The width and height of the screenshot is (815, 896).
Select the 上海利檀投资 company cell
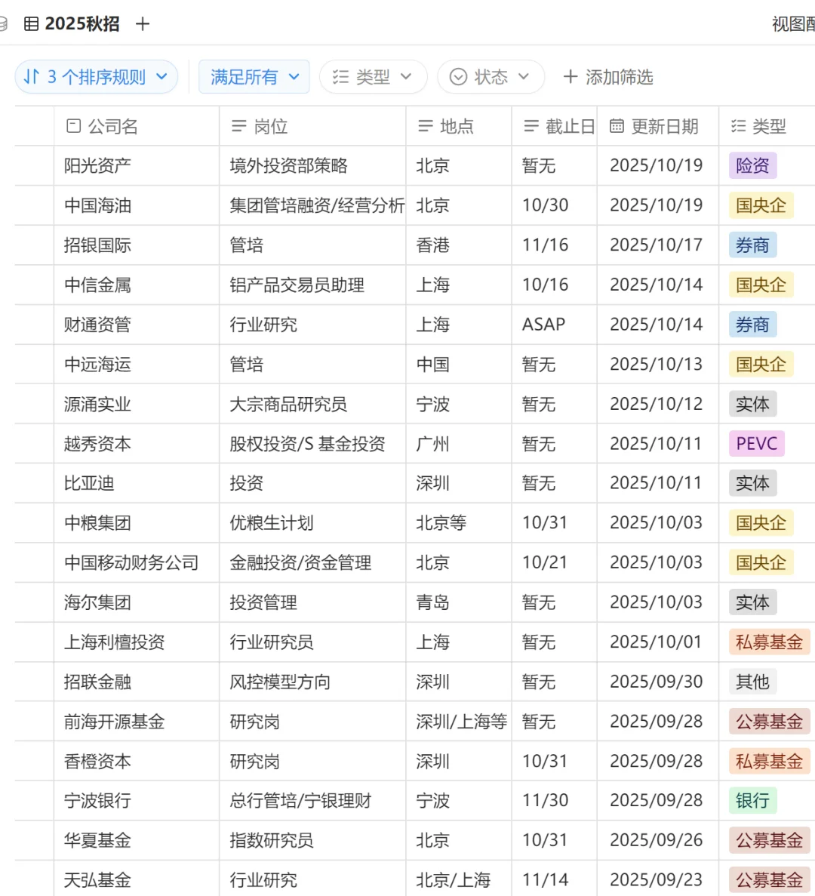tap(137, 642)
